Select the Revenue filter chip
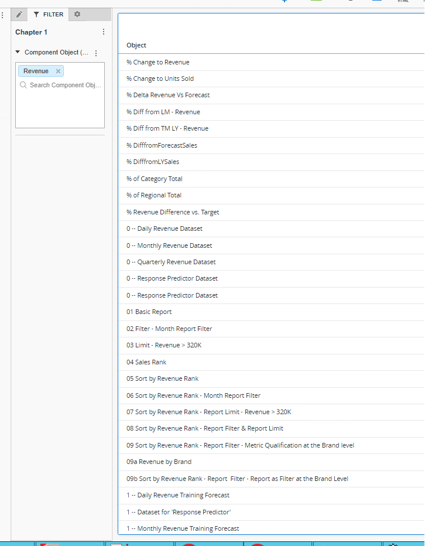Image resolution: width=425 pixels, height=546 pixels. click(36, 71)
